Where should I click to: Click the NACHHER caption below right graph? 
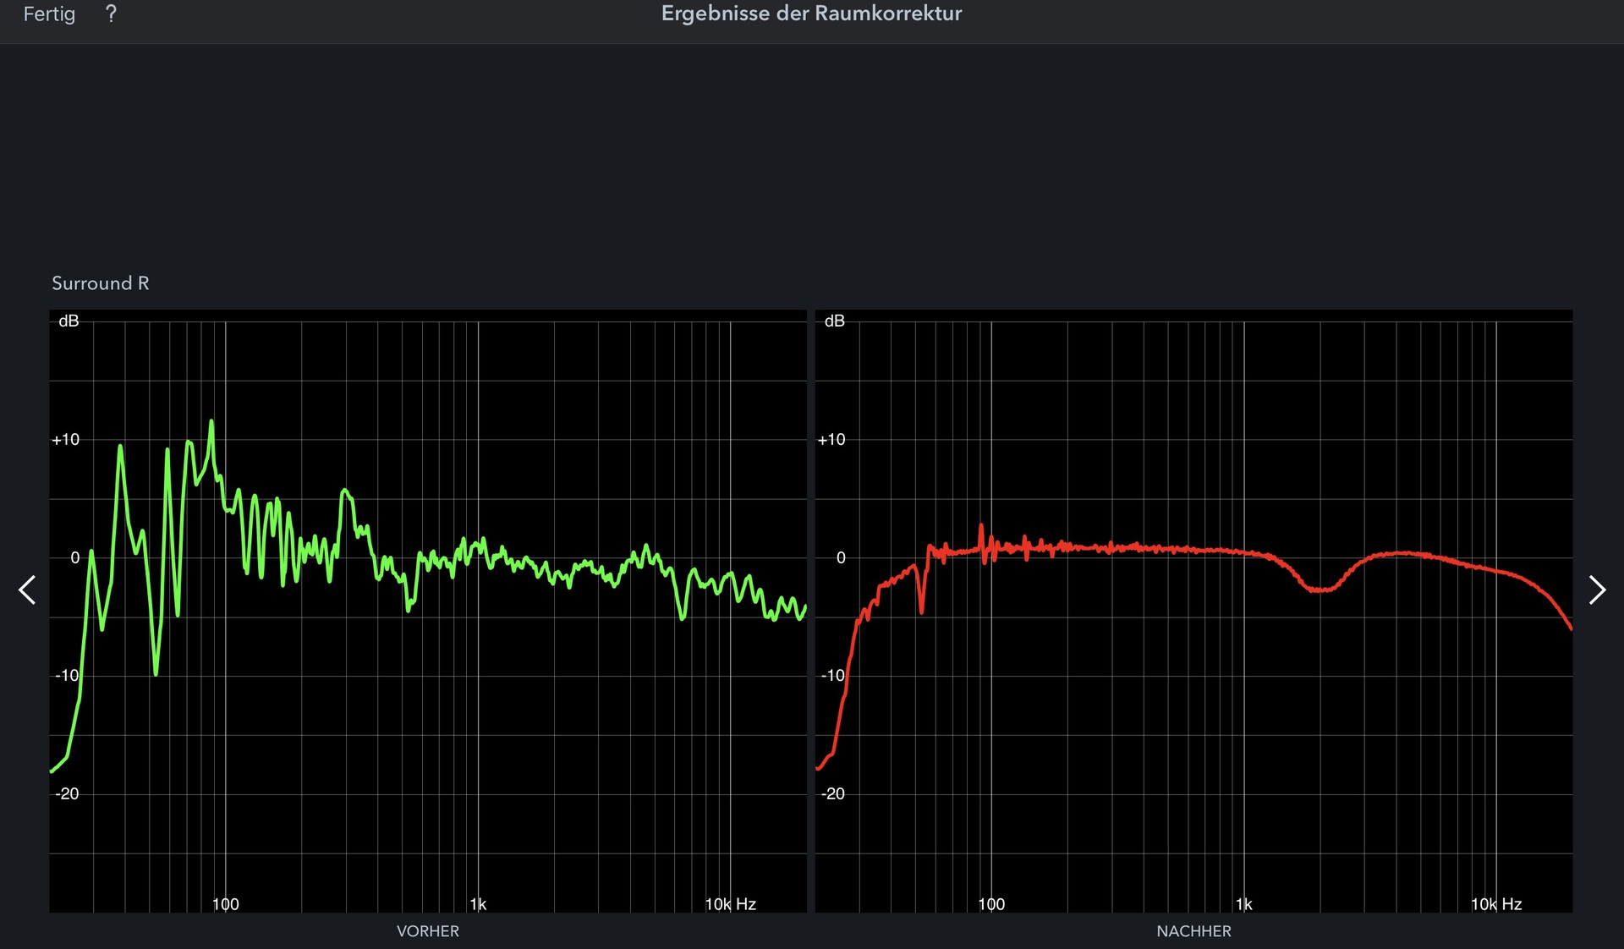click(1193, 931)
